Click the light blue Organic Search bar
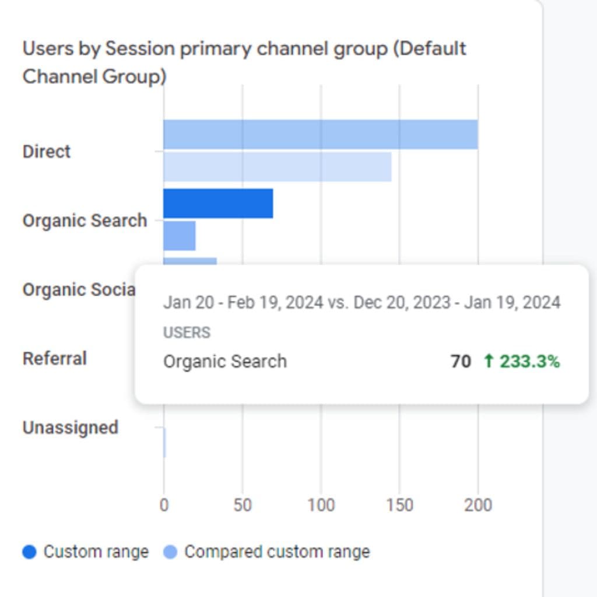 pyautogui.click(x=180, y=236)
